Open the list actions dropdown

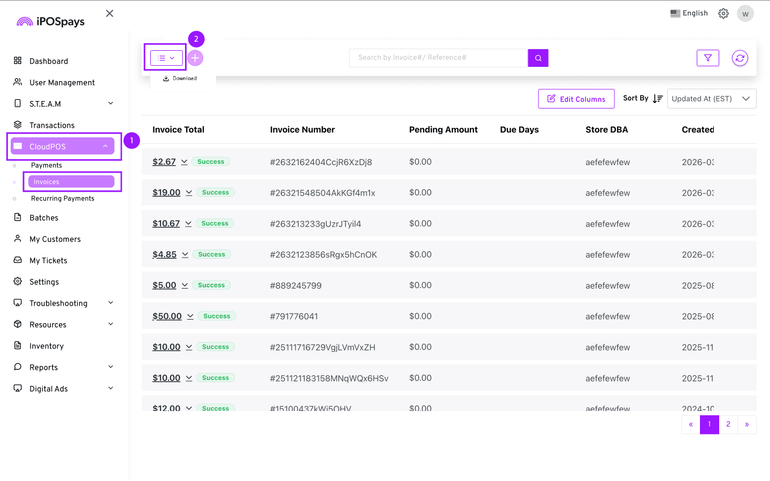tap(166, 58)
